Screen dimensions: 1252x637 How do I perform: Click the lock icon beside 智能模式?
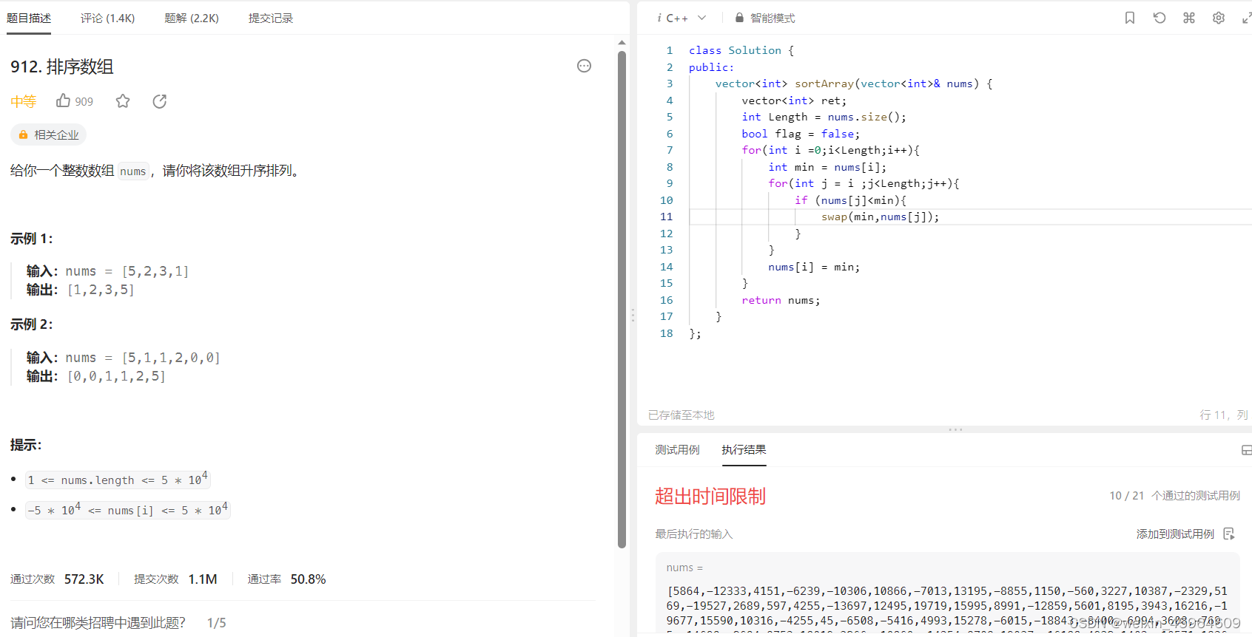point(739,18)
